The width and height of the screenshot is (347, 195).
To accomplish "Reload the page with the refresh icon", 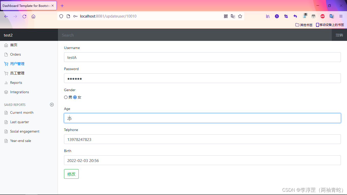I will (x=24, y=16).
